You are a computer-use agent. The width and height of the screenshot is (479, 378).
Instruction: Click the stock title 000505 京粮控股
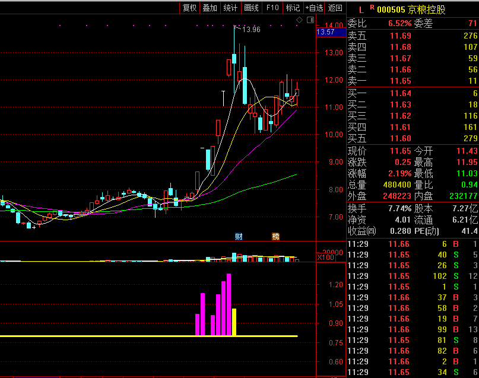pos(411,10)
